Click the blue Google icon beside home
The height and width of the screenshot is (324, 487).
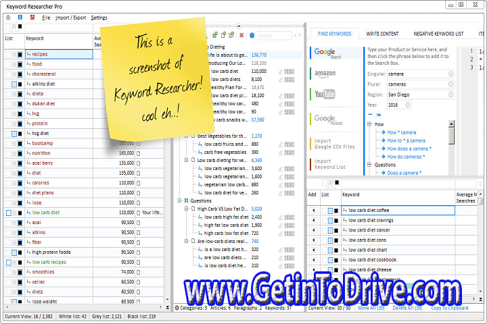coord(20,18)
